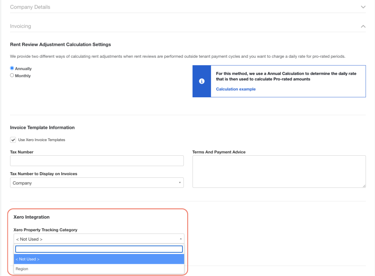This screenshot has width=375, height=276.
Task: Click the Annually label text
Action: [x=23, y=69]
